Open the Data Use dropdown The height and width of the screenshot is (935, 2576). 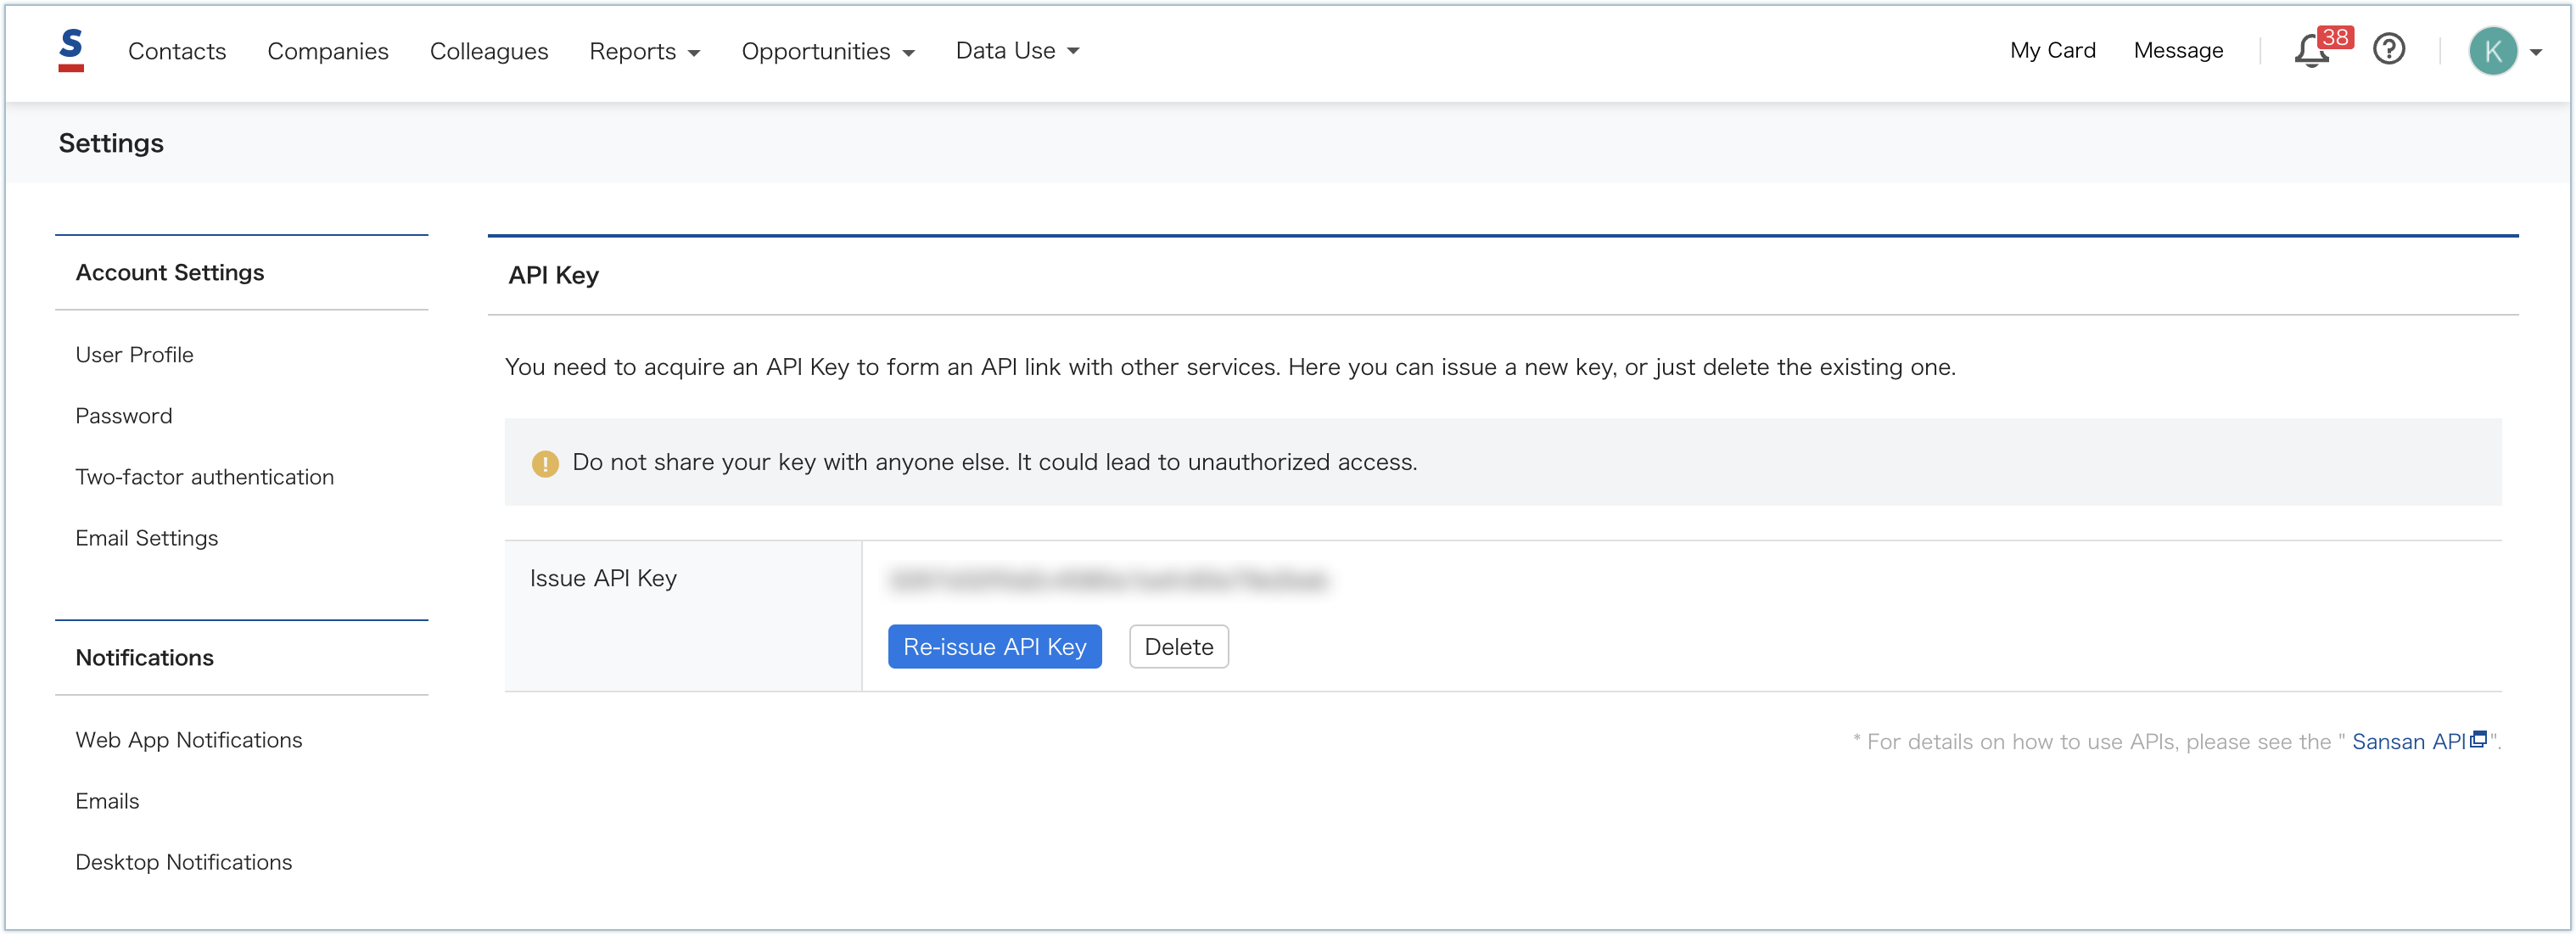coord(1016,50)
